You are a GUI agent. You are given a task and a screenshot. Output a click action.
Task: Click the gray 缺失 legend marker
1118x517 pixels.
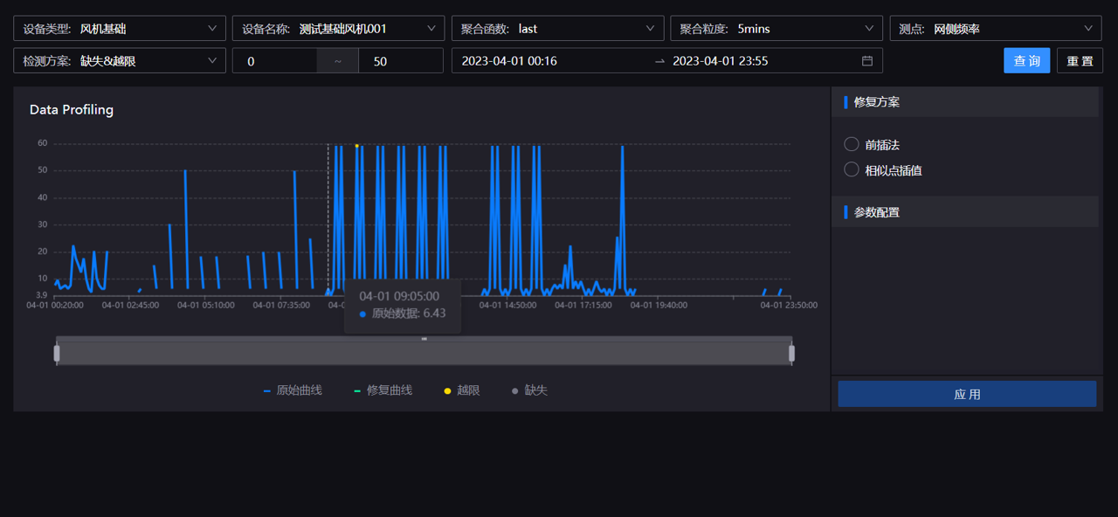(514, 390)
